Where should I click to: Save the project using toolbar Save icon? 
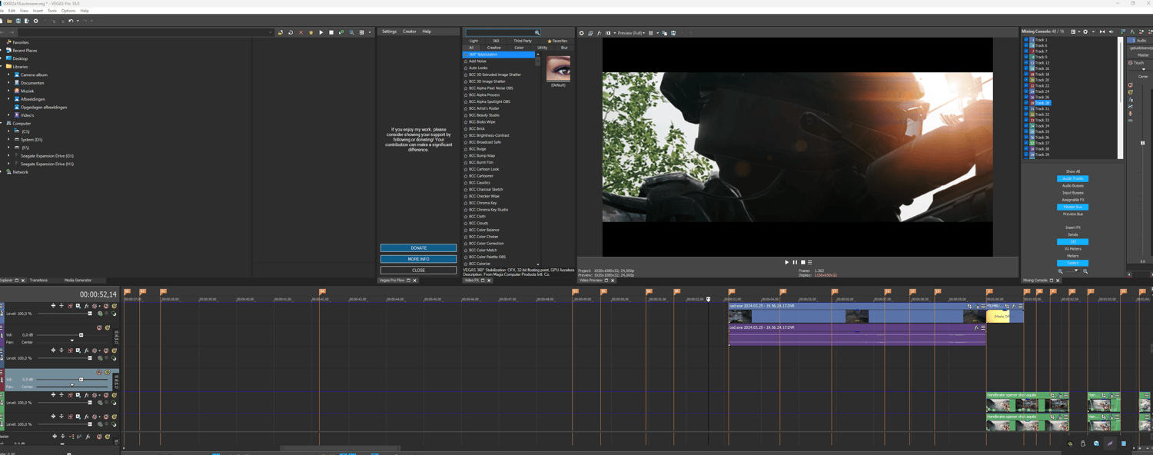click(18, 21)
